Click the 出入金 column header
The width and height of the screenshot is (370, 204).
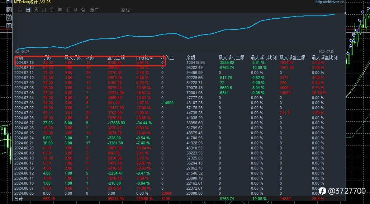coord(167,57)
